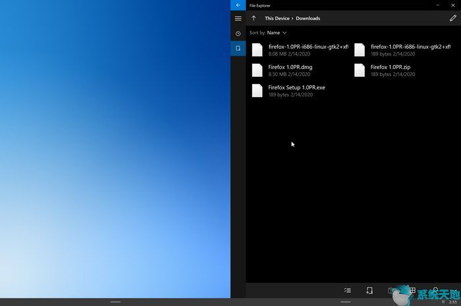Go up one folder level
This screenshot has width=461, height=306.
pos(254,18)
